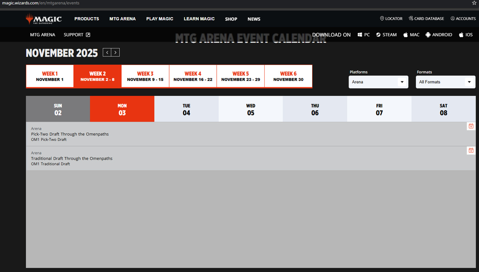Expand the next month with the right chevron
Viewport: 479px width, 272px height.
[x=115, y=52]
